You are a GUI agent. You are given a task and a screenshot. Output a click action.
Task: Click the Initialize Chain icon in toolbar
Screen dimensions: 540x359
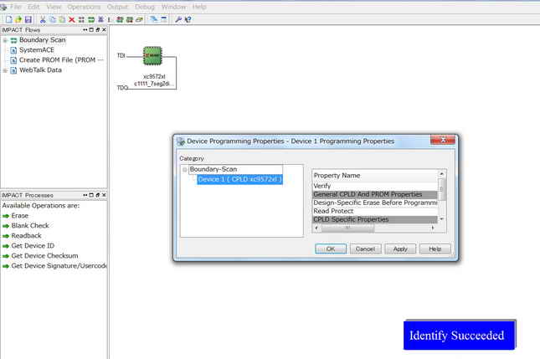(x=91, y=19)
